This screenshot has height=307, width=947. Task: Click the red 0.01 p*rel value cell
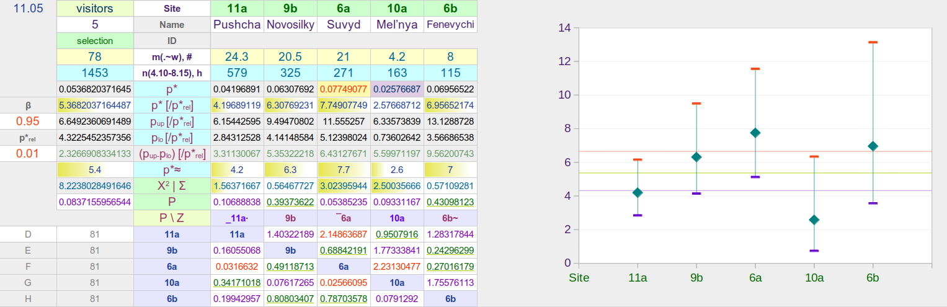pyautogui.click(x=28, y=153)
